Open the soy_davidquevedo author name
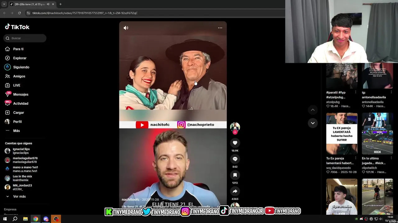 pyautogui.click(x=338, y=168)
